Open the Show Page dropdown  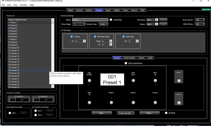coord(79,24)
